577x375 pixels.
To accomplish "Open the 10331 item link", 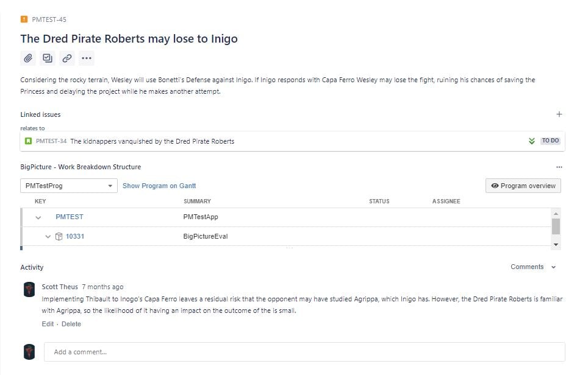I will (x=74, y=237).
